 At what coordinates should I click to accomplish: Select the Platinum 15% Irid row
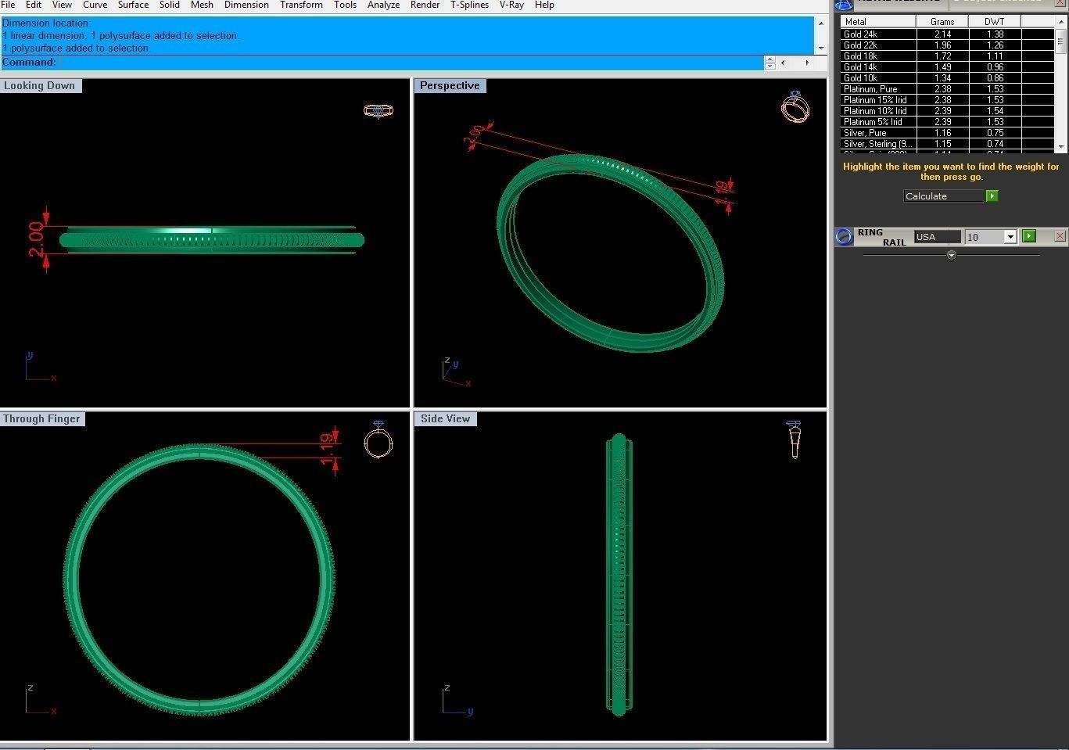point(948,100)
